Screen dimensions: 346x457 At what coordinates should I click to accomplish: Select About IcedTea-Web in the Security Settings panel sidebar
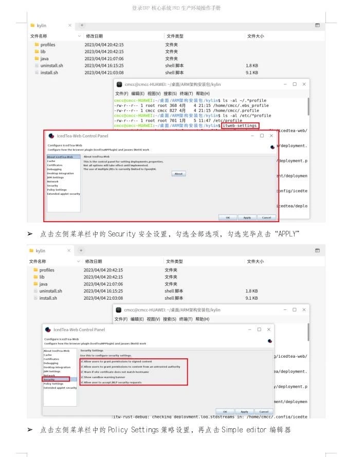tap(57, 351)
